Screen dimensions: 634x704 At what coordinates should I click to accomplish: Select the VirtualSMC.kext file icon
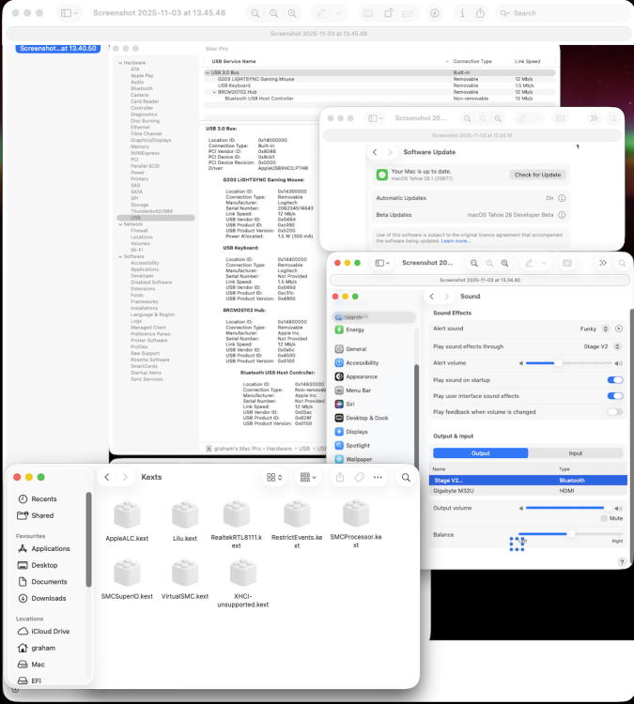pos(185,574)
